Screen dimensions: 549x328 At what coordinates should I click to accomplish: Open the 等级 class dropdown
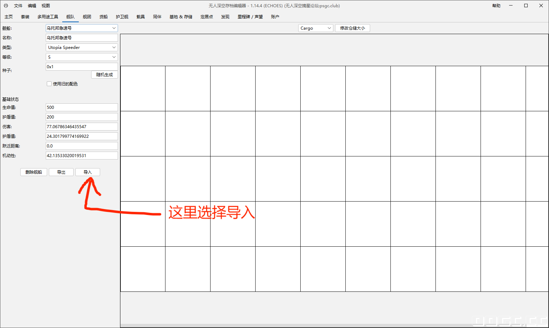tap(82, 57)
